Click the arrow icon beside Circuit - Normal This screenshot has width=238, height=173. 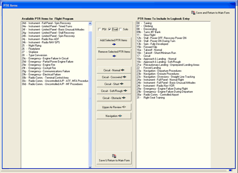coord(123,70)
